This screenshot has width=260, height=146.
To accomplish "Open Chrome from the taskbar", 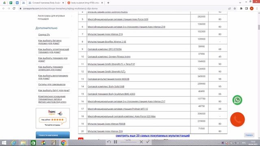I will (63, 142).
